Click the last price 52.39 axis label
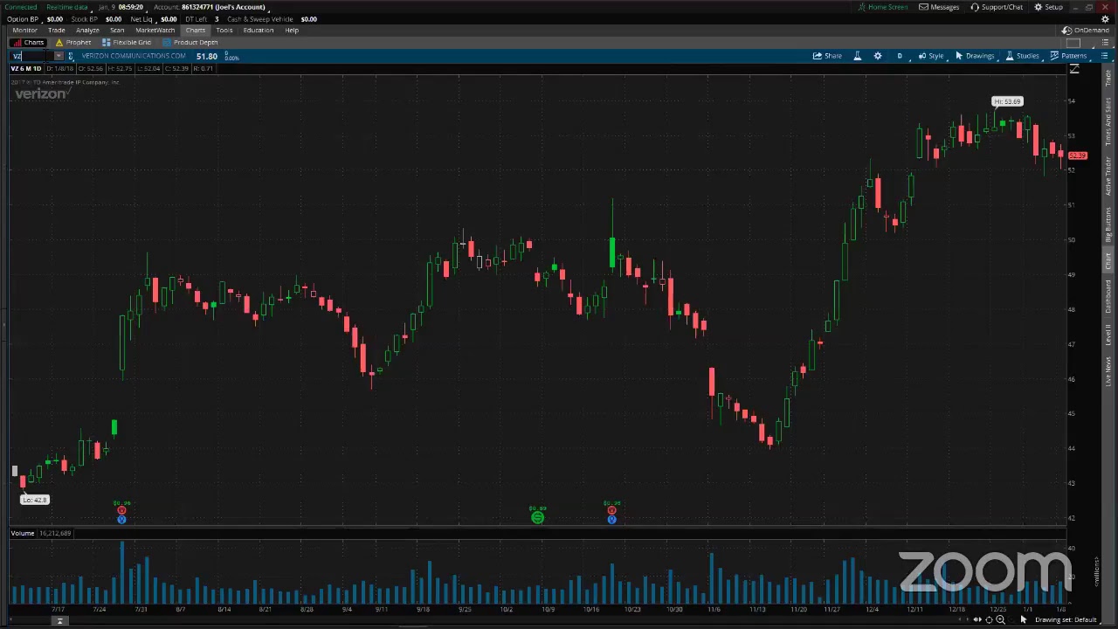 coord(1078,156)
